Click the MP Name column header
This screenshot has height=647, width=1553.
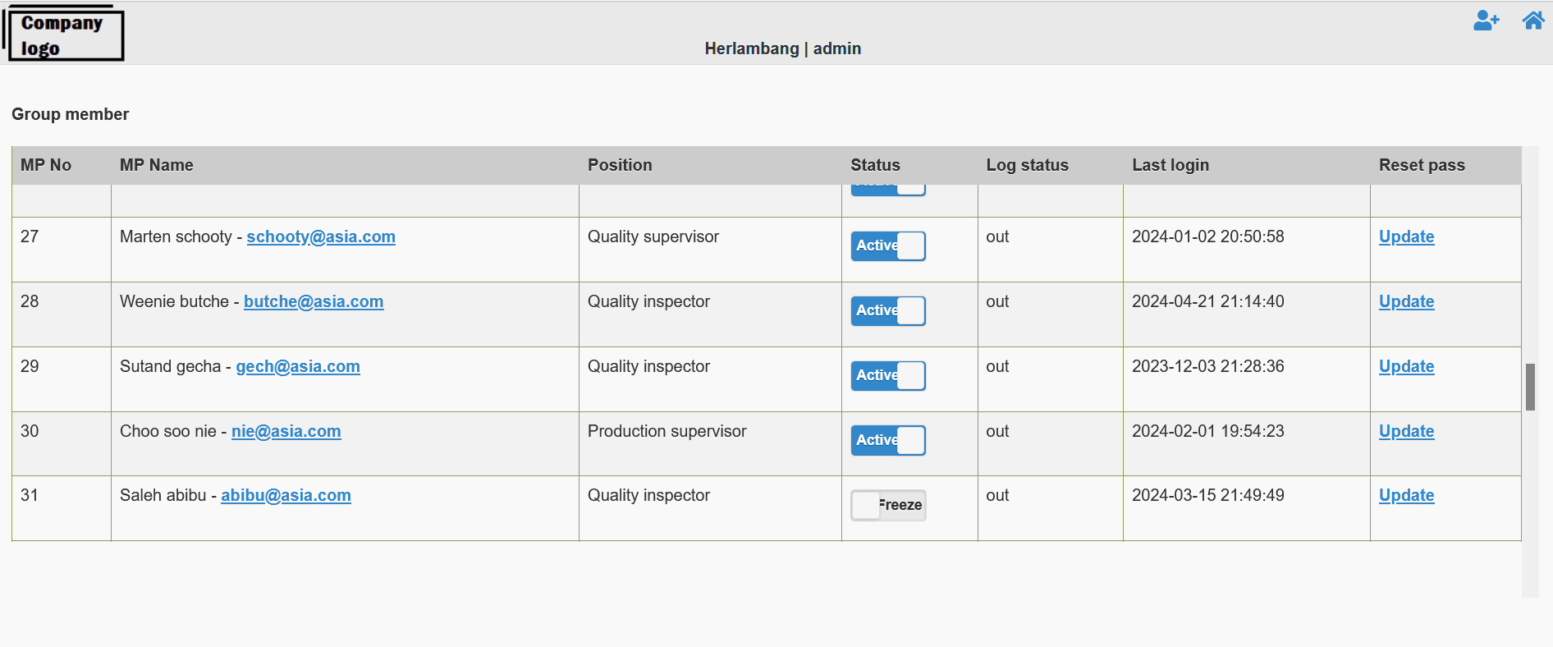tap(157, 165)
